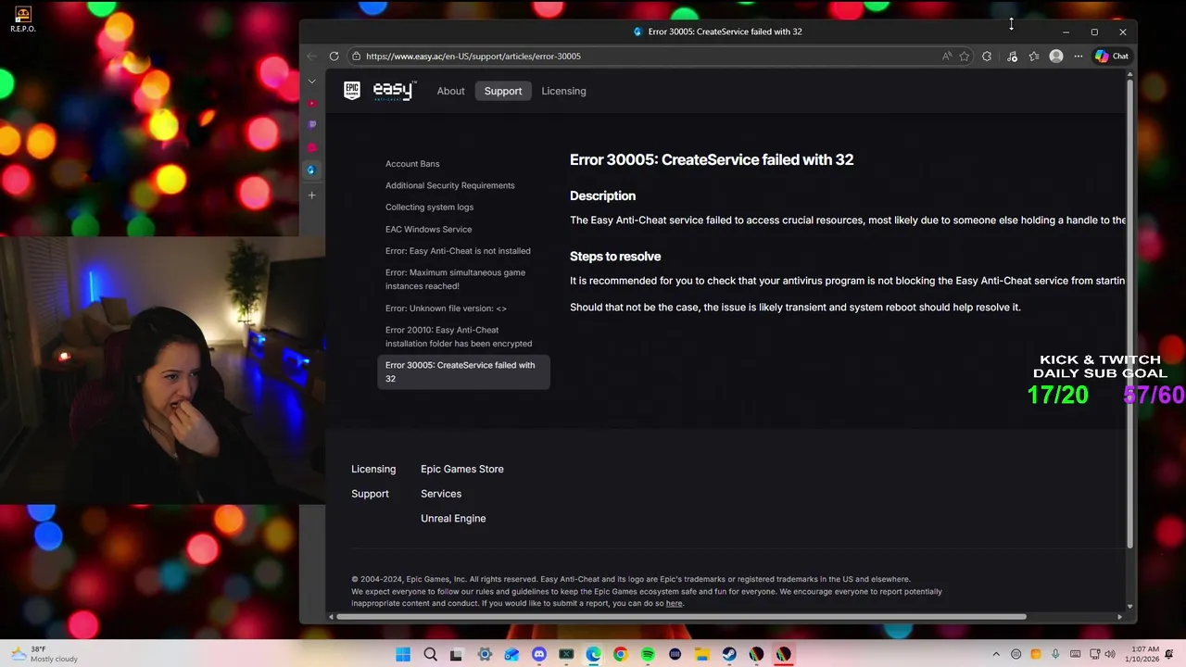Go back with the browser back arrow
Image resolution: width=1186 pixels, height=667 pixels.
(x=311, y=56)
